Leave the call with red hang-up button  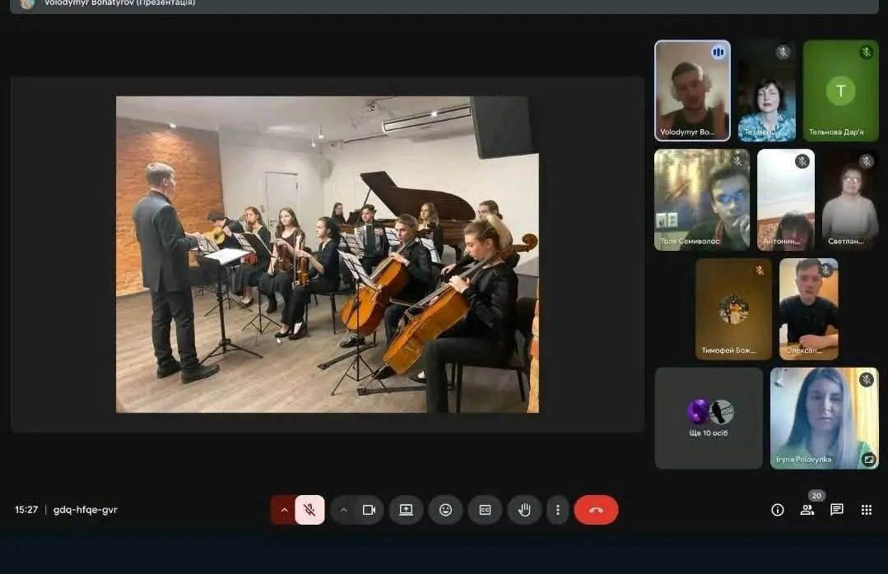click(x=596, y=510)
